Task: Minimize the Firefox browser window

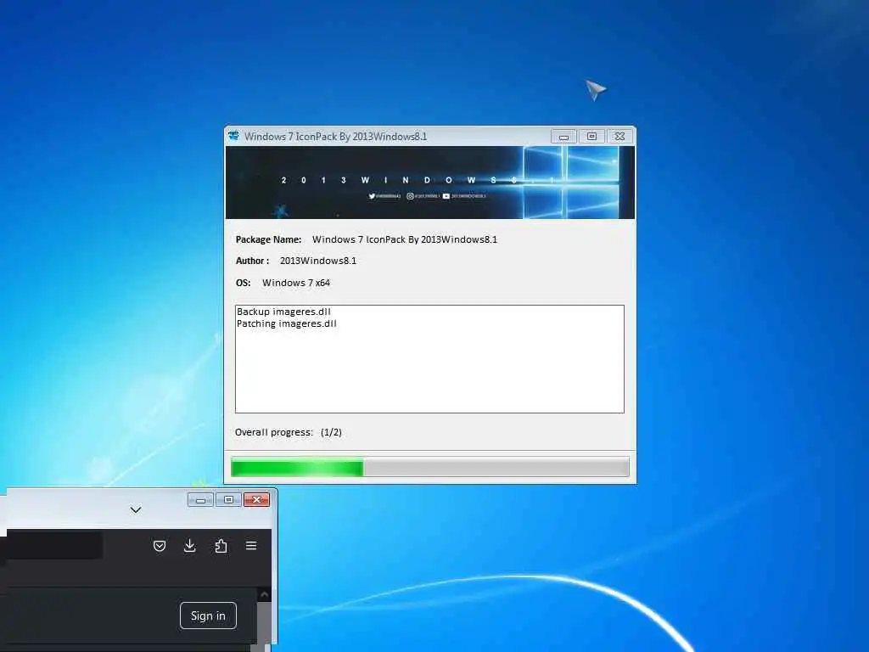Action: pos(200,500)
